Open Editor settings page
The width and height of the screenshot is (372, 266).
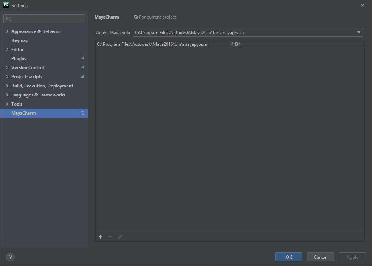(x=17, y=50)
